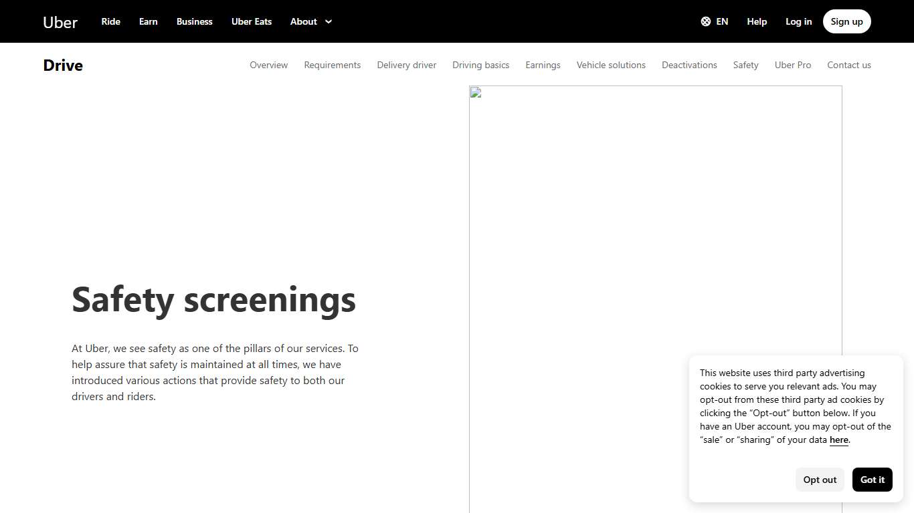Open the 'here' data opt-out link
The image size is (914, 513).
[x=838, y=440]
